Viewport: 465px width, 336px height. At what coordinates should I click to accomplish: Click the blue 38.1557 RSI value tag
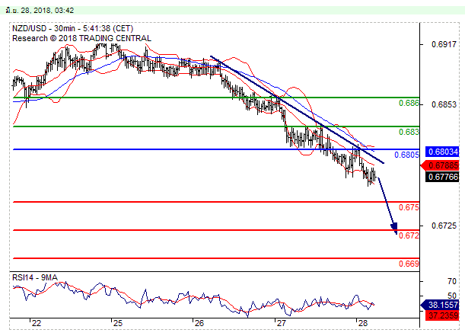[441, 305]
